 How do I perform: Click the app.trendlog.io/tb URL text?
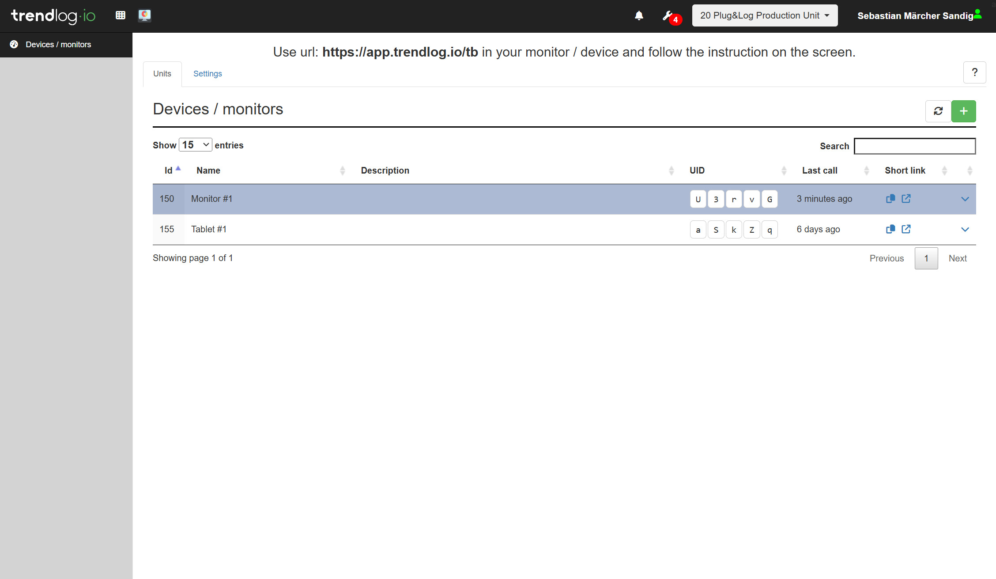(x=400, y=52)
